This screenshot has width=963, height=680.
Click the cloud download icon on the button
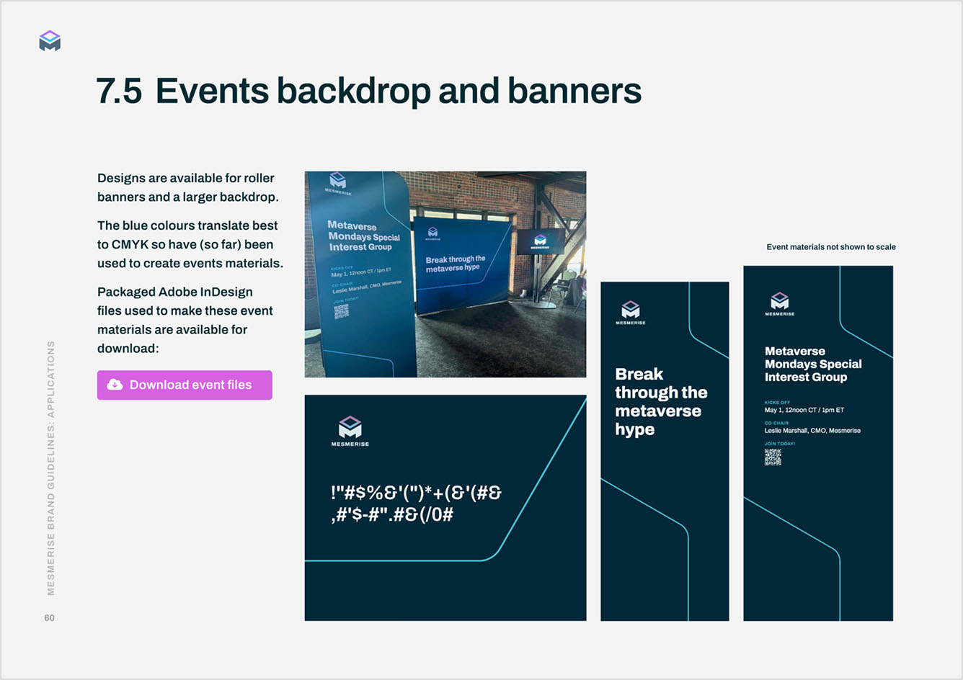115,385
